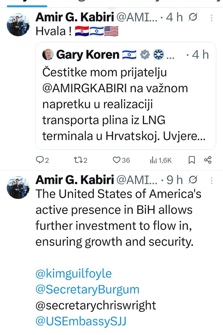Reply to the Hvala tweet
The width and height of the screenshot is (223, 335).
40,160
